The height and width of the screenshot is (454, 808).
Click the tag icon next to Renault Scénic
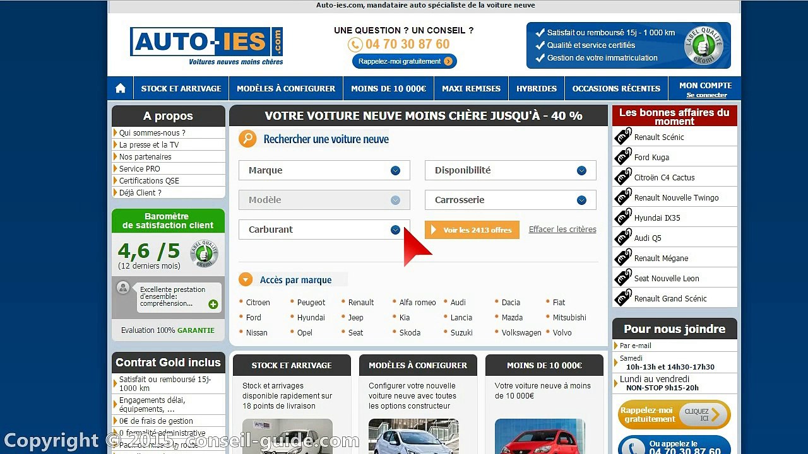click(x=623, y=136)
